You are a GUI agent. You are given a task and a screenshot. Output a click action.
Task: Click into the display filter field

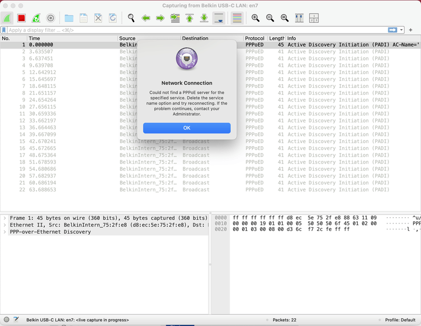click(197, 30)
